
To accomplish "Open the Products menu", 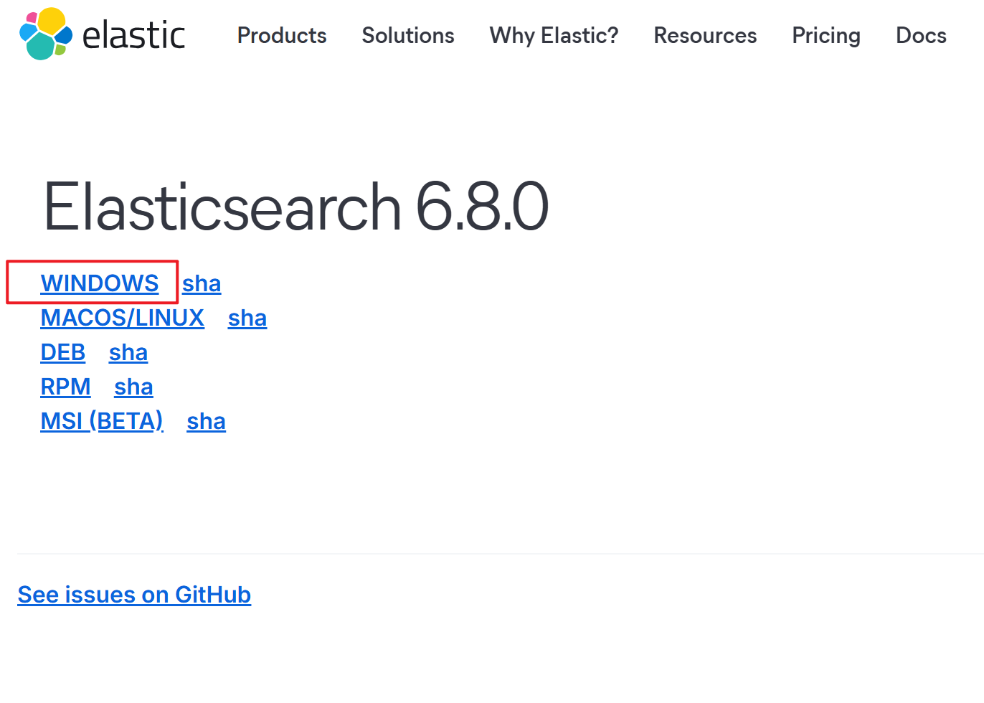I will pyautogui.click(x=282, y=35).
